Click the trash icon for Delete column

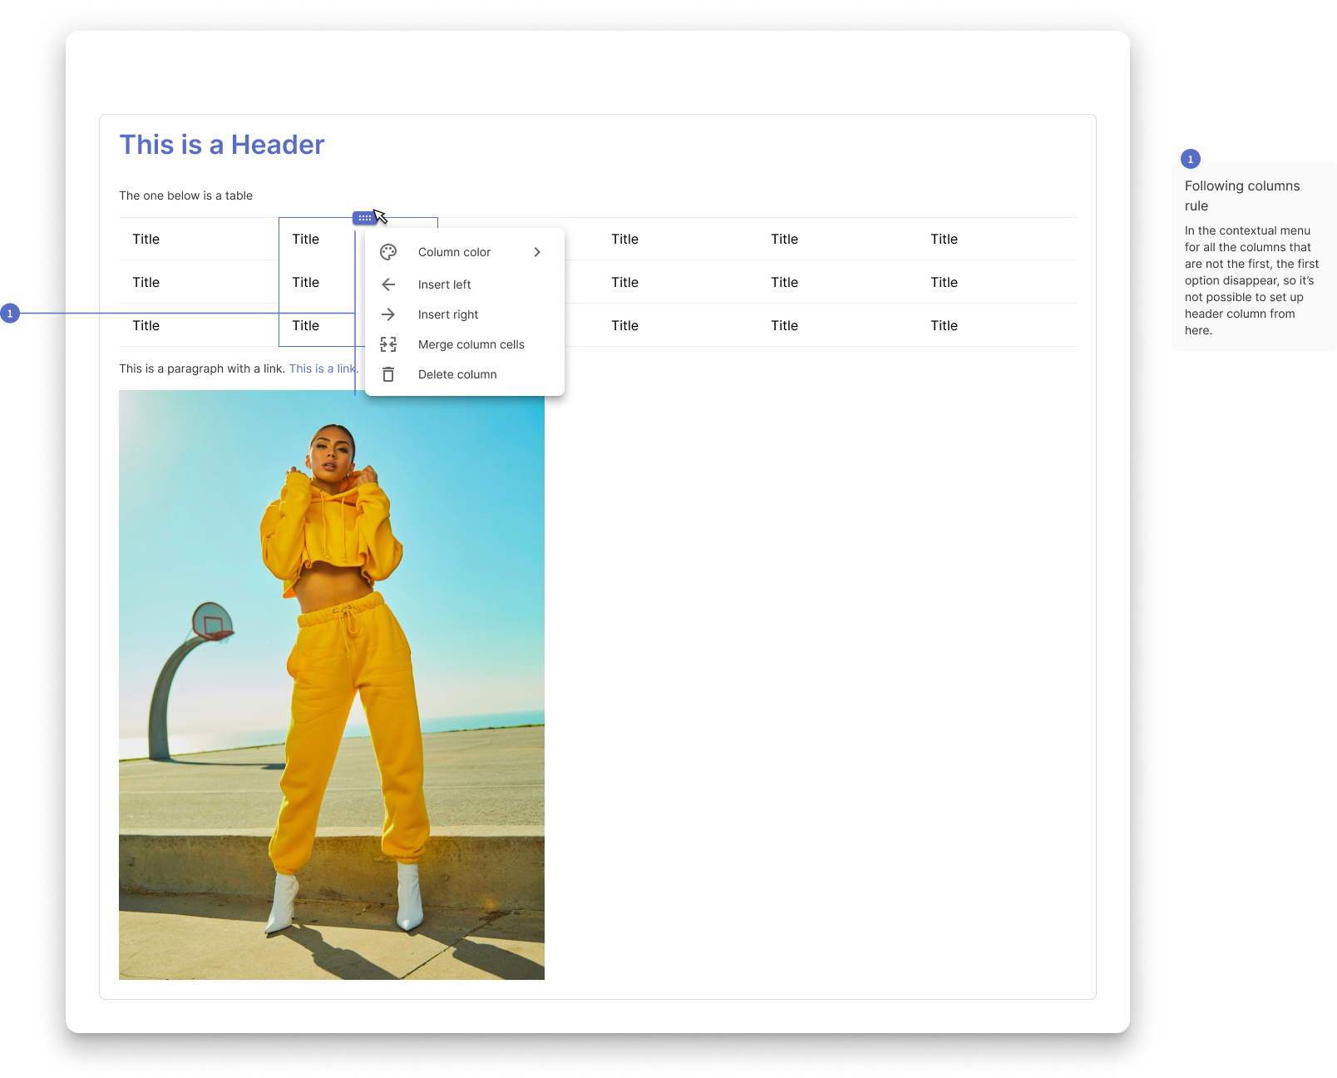pyautogui.click(x=388, y=374)
